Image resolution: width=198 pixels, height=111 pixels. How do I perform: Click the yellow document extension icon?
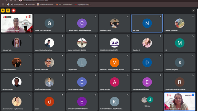pyautogui.click(x=8, y=10)
